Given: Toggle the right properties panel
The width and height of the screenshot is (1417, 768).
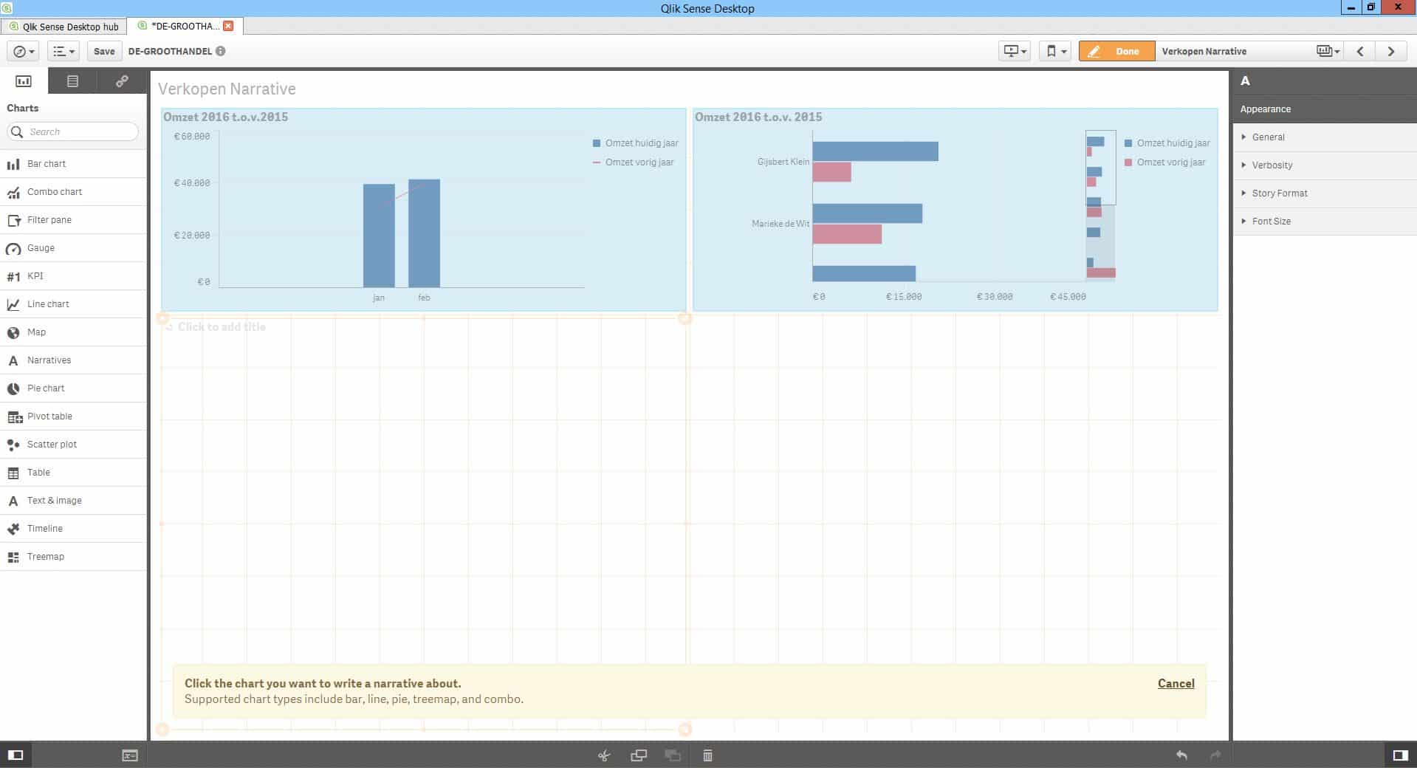Looking at the screenshot, I should 1400,755.
